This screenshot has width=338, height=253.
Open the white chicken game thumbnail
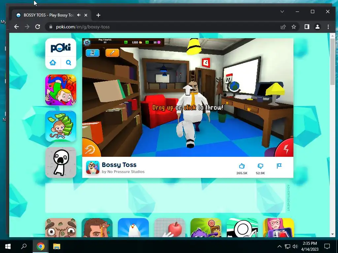click(x=133, y=228)
